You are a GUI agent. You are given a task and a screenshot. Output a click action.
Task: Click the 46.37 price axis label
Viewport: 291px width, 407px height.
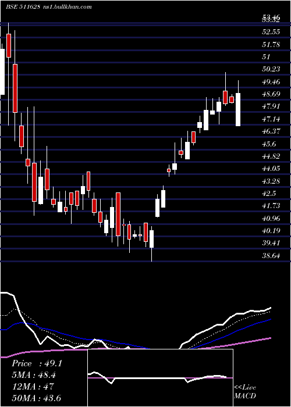271,131
